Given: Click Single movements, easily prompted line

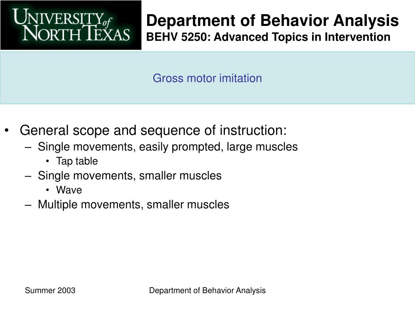Looking at the screenshot, I should pyautogui.click(x=168, y=147).
